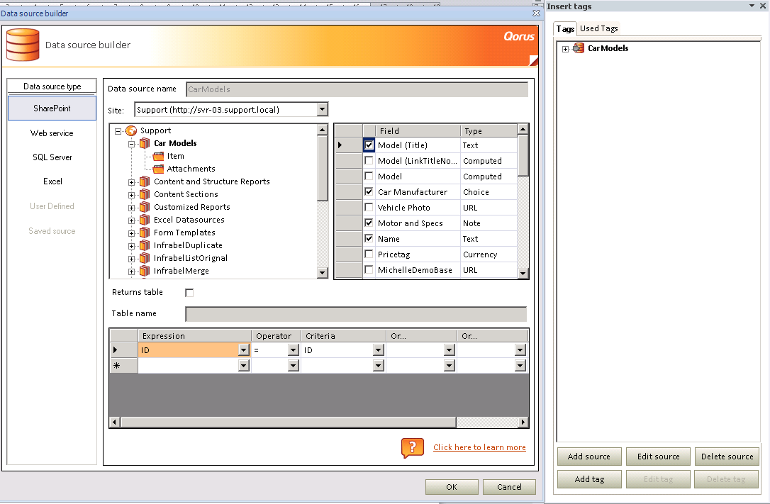Click the Cancel button
The height and width of the screenshot is (504, 770).
(509, 487)
